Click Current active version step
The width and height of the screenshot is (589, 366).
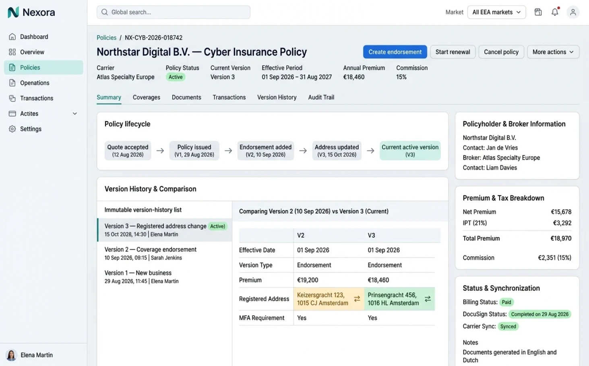[x=410, y=150]
